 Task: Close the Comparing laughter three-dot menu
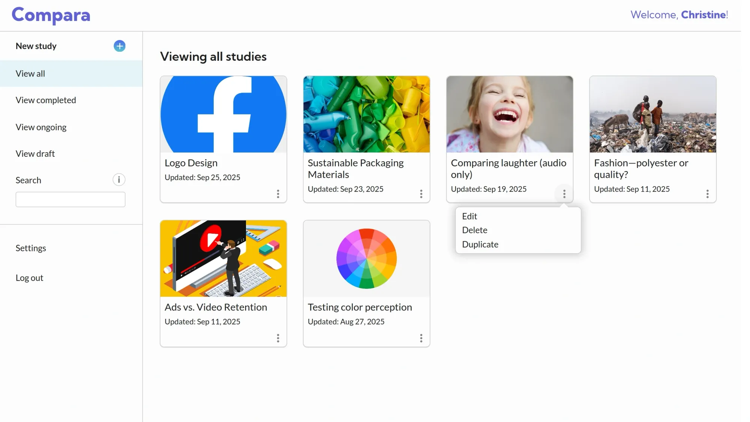[x=564, y=194]
